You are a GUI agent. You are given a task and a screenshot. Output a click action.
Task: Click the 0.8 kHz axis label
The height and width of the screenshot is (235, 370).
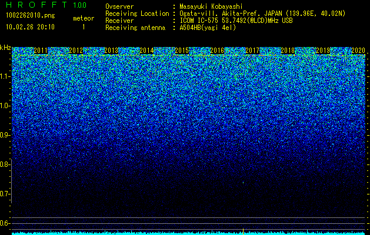point(5,164)
